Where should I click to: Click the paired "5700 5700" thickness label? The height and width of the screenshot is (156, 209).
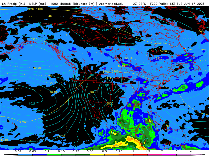point(111,71)
